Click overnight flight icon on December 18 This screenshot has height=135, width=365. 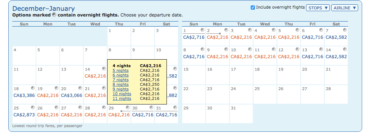click(x=33, y=88)
